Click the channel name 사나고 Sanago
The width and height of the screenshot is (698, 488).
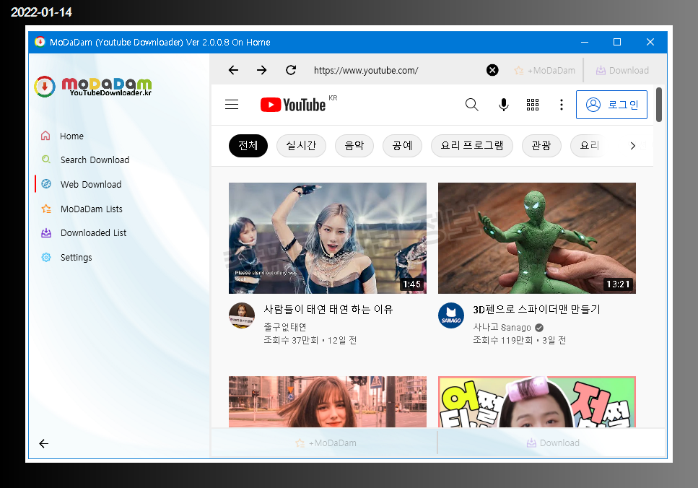502,327
